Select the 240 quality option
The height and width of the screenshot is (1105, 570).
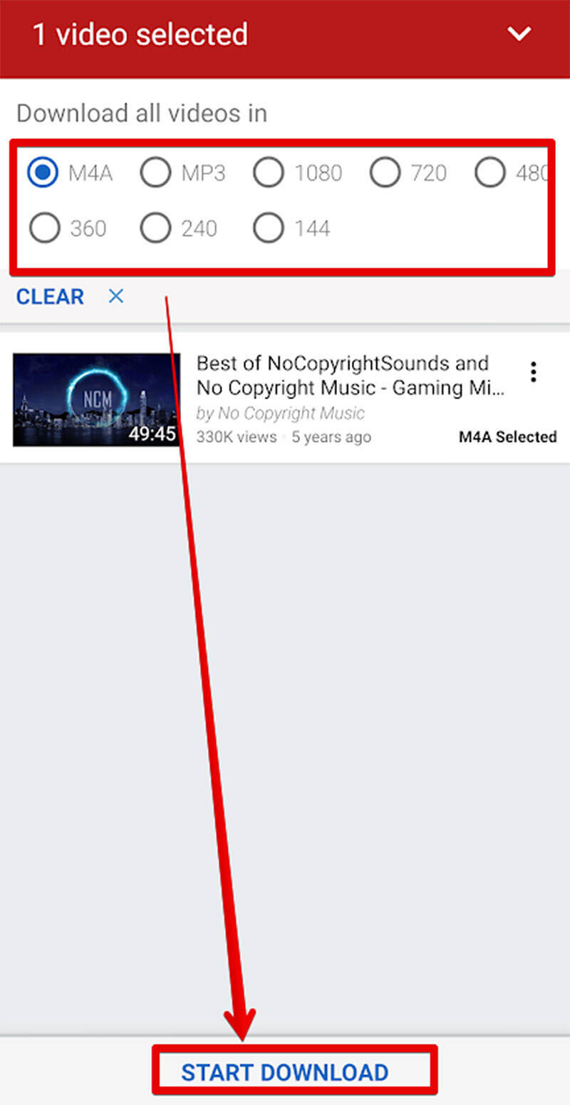(155, 228)
